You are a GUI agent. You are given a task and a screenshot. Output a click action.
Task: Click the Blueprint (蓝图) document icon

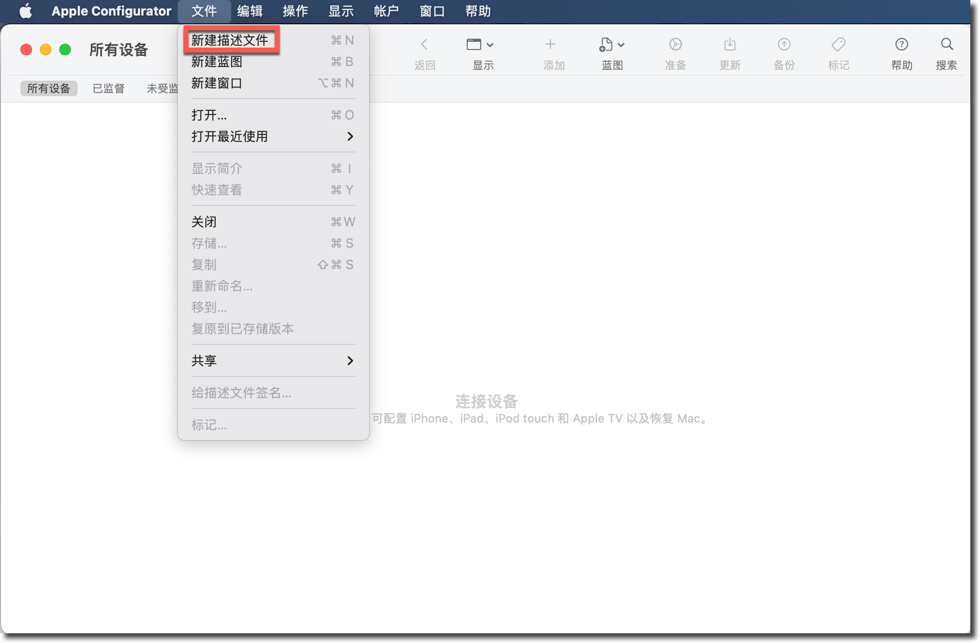coord(606,45)
